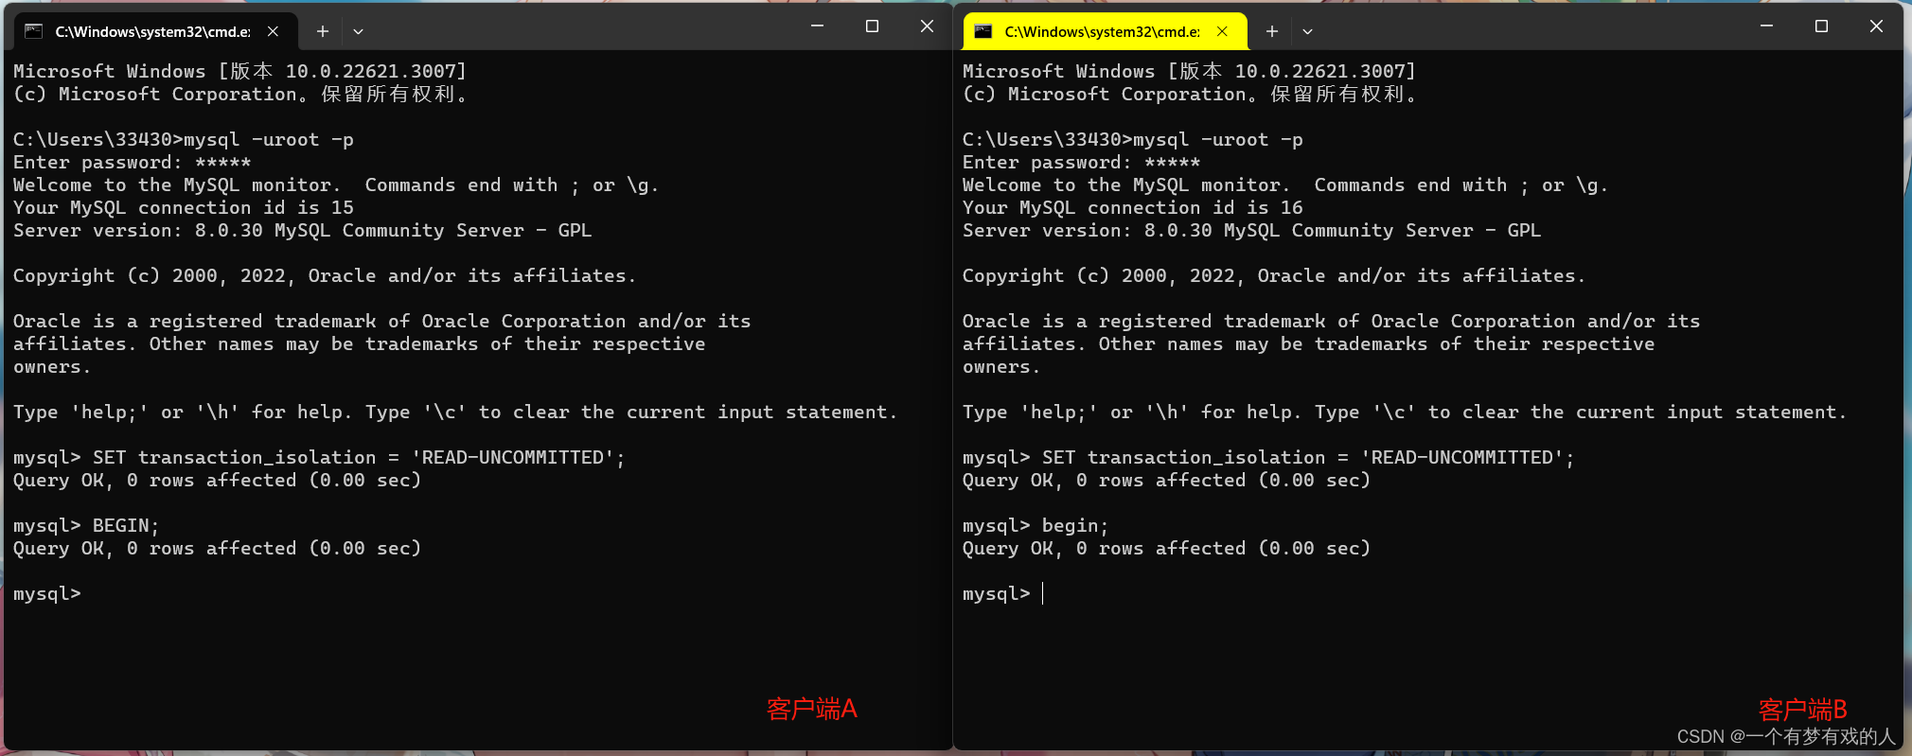This screenshot has height=756, width=1912.
Task: Close the yellow cmd.exe tab in right window
Action: pos(1222,31)
